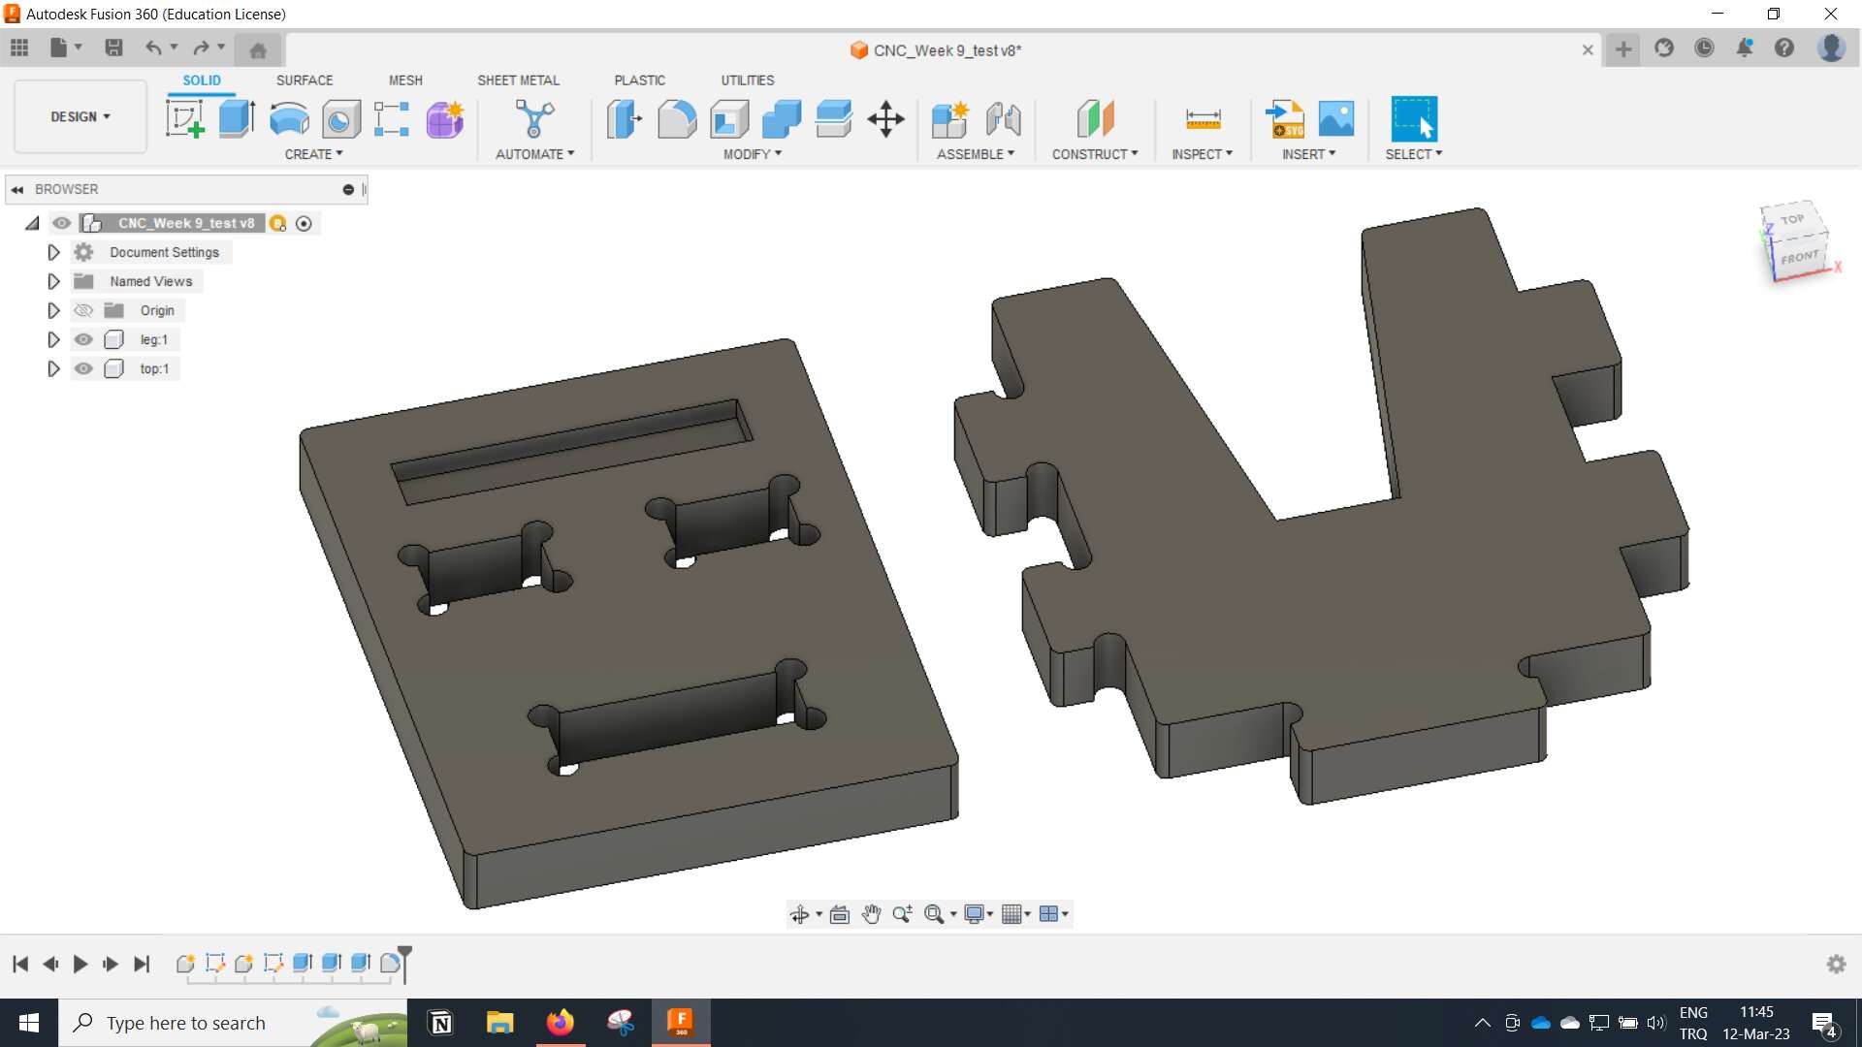Open the CONSTRUCT dropdown menu
Viewport: 1862px width, 1047px height.
point(1095,154)
